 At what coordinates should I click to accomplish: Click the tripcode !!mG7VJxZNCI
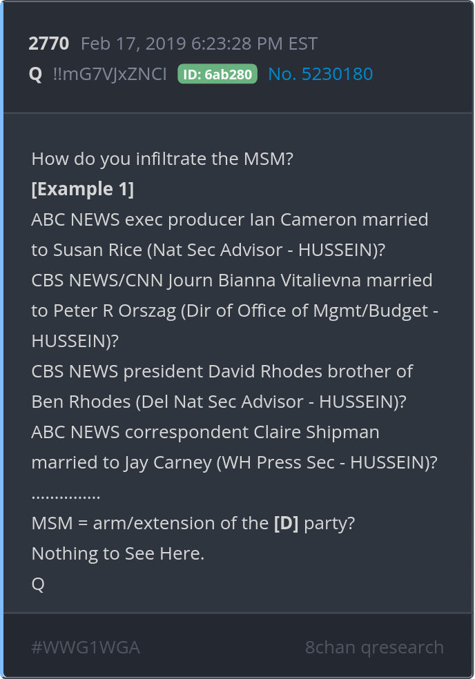pos(110,74)
